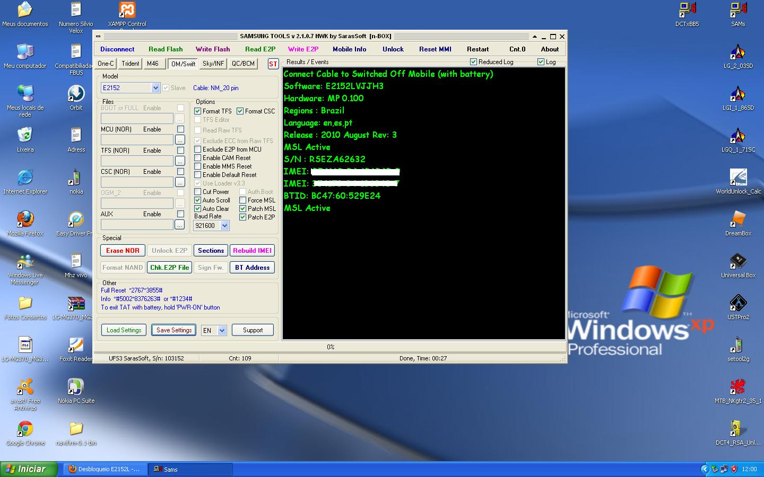The height and width of the screenshot is (477, 764).
Task: Enable the MCU (NOR) file checkbox
Action: (180, 129)
